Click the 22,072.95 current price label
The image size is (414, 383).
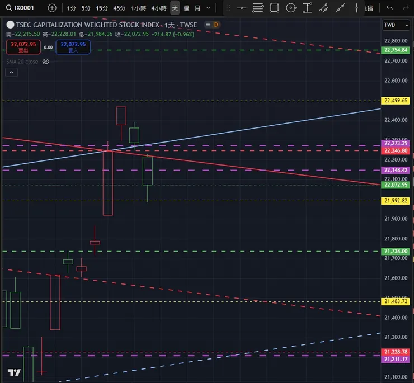(396, 185)
